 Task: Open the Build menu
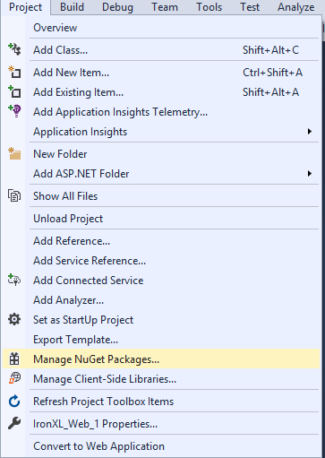(x=72, y=7)
